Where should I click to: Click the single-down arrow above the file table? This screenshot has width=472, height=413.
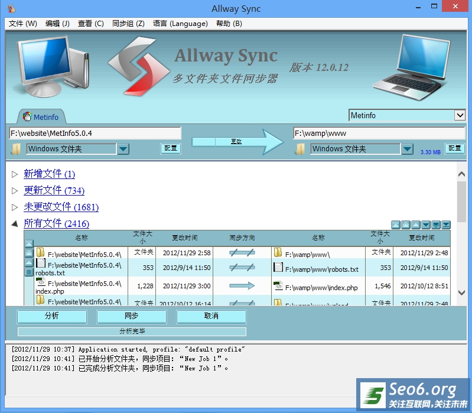[x=426, y=225]
